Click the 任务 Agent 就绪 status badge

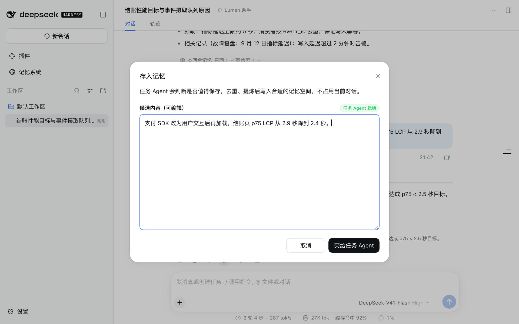pyautogui.click(x=360, y=108)
